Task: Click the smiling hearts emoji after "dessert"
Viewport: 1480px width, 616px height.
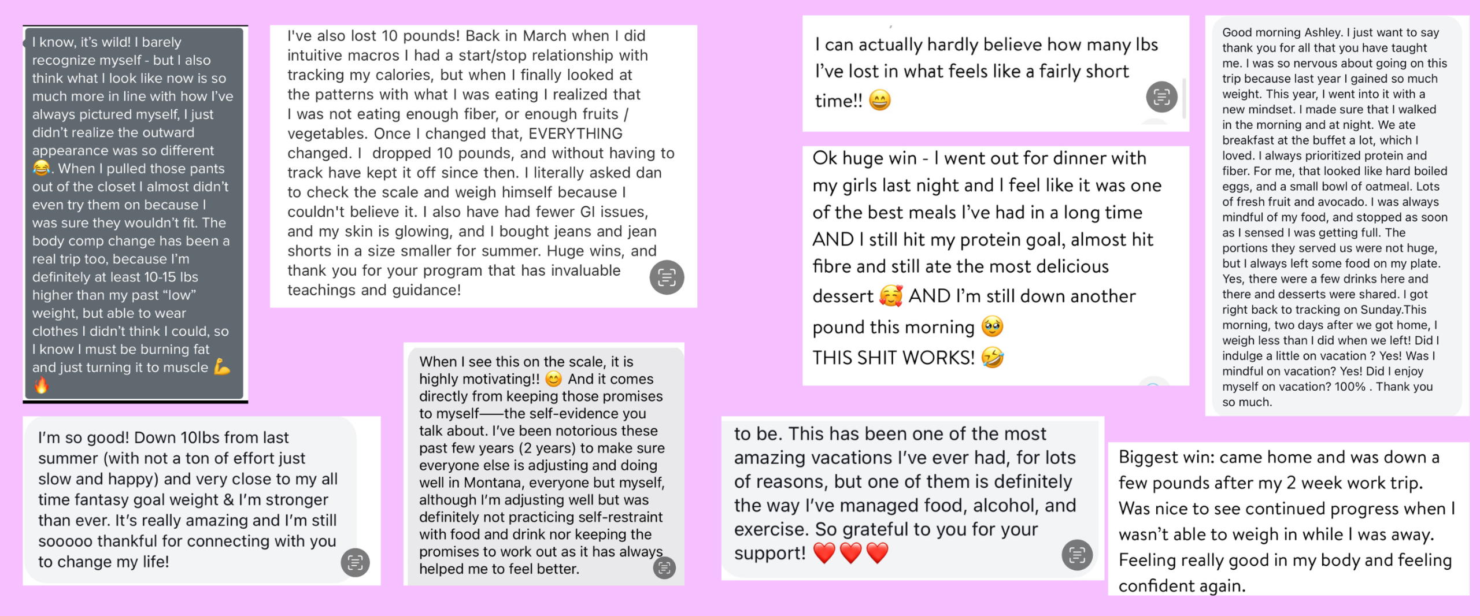Action: coord(890,296)
